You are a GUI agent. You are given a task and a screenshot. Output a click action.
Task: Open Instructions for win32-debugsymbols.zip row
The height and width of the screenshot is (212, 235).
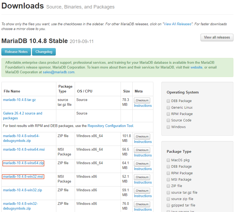point(143,209)
